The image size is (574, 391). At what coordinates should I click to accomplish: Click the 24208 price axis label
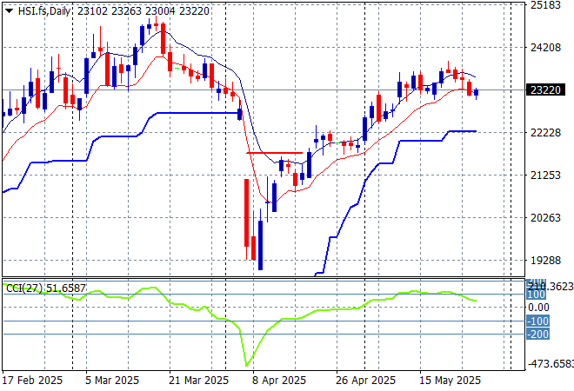tap(545, 48)
